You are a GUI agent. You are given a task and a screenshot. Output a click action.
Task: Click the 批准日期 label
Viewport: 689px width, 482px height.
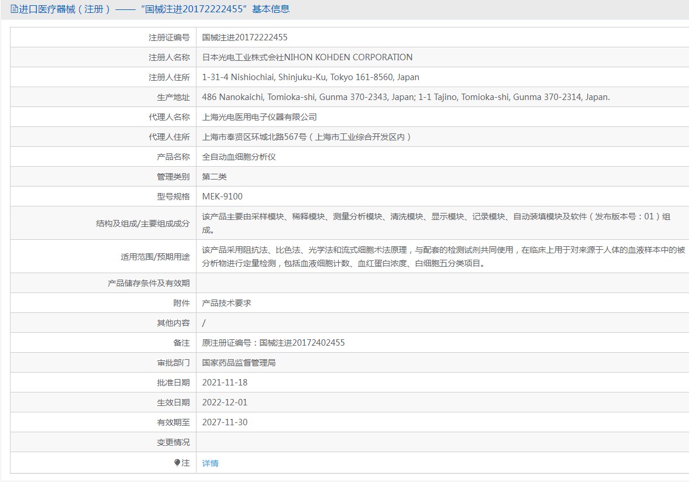pyautogui.click(x=174, y=382)
